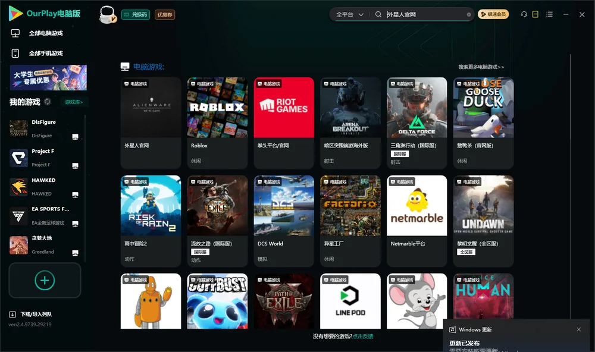Viewport: 595px width, 352px height.
Task: Click the PC icon on Greedland row
Action: [75, 253]
